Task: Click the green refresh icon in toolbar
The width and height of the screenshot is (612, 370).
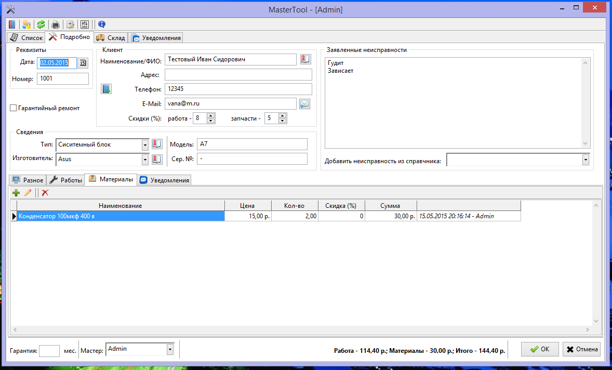Action: click(x=41, y=24)
